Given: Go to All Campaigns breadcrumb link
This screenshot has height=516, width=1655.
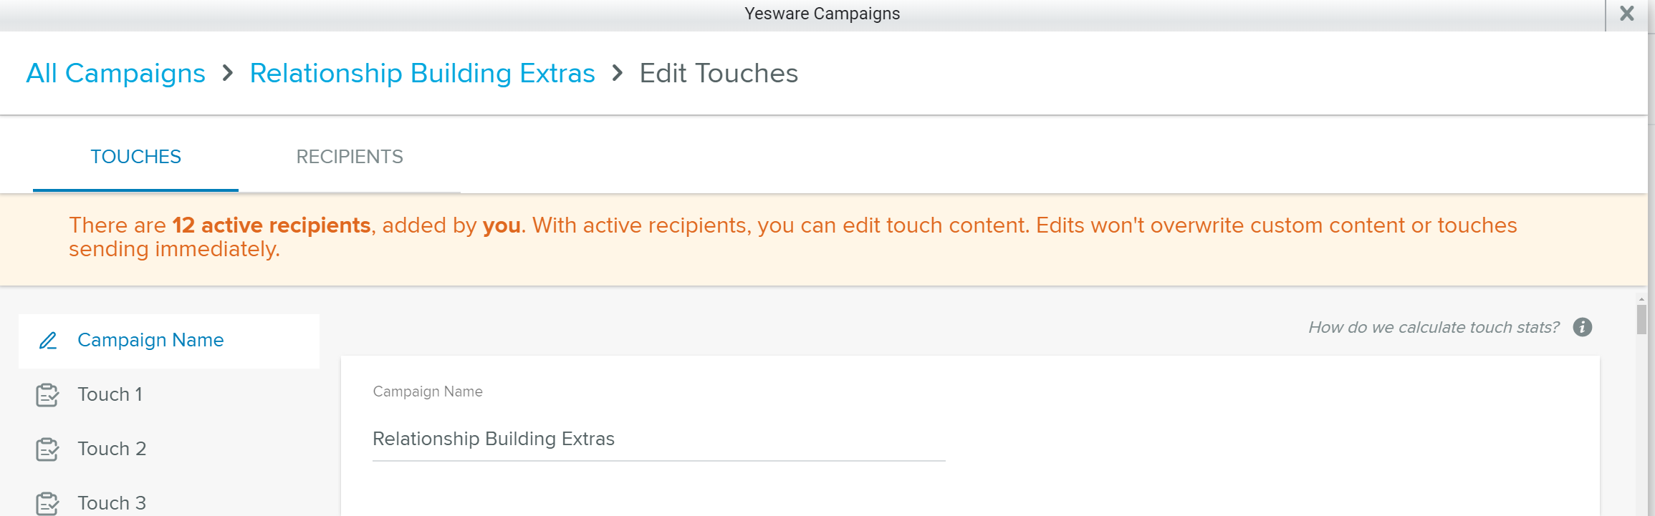Looking at the screenshot, I should 115,73.
